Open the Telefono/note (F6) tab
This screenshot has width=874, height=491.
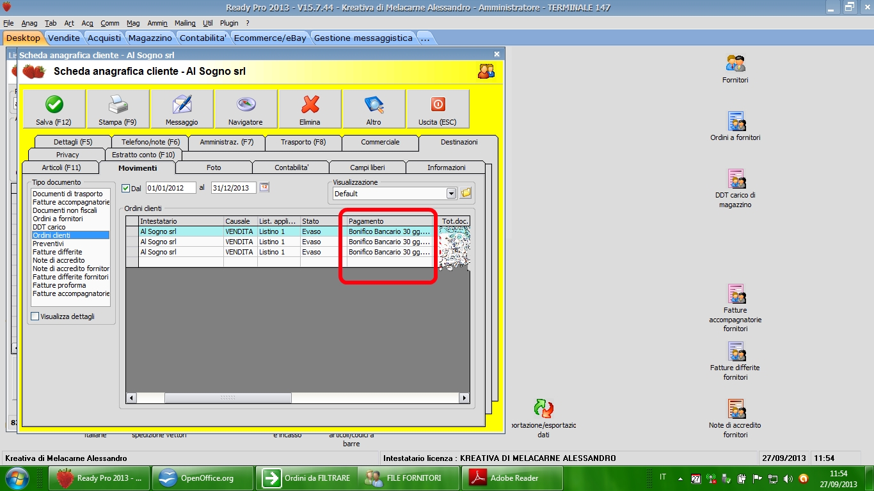click(150, 142)
